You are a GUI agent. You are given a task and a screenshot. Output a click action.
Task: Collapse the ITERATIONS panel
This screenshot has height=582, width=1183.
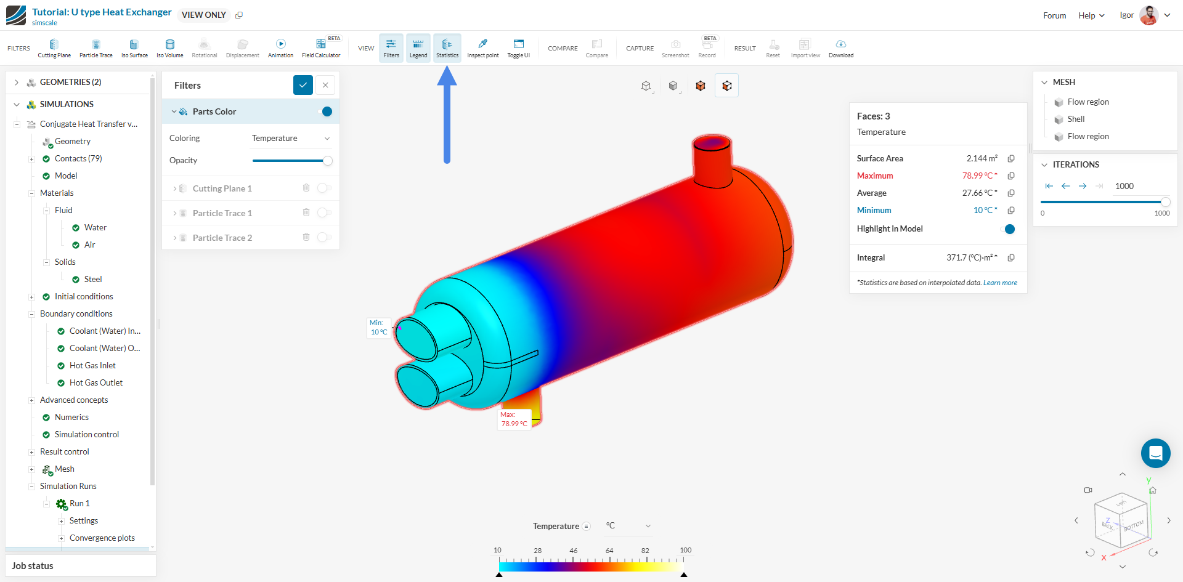(x=1044, y=165)
